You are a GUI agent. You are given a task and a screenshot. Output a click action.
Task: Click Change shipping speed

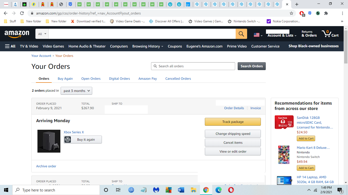(x=233, y=134)
